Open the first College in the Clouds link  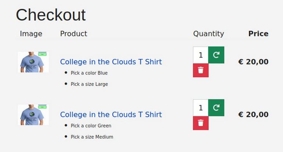[111, 61]
